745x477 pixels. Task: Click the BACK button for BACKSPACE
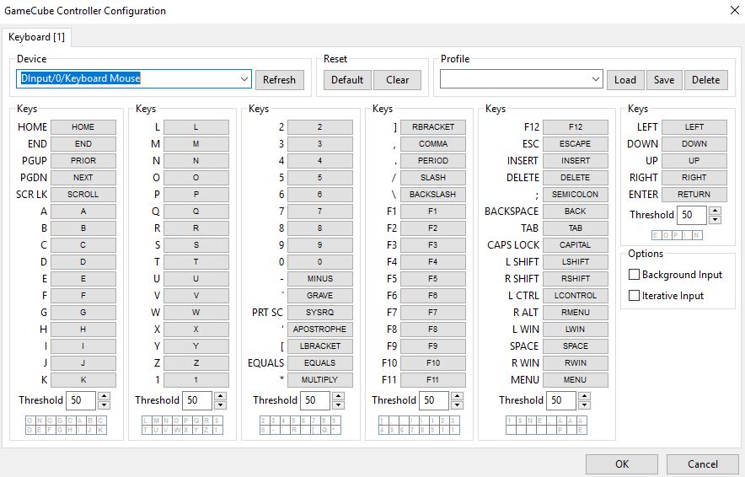tap(576, 211)
